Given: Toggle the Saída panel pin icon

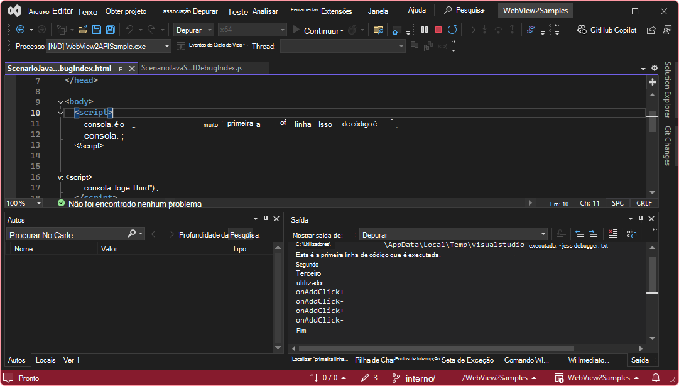Looking at the screenshot, I should pyautogui.click(x=640, y=219).
